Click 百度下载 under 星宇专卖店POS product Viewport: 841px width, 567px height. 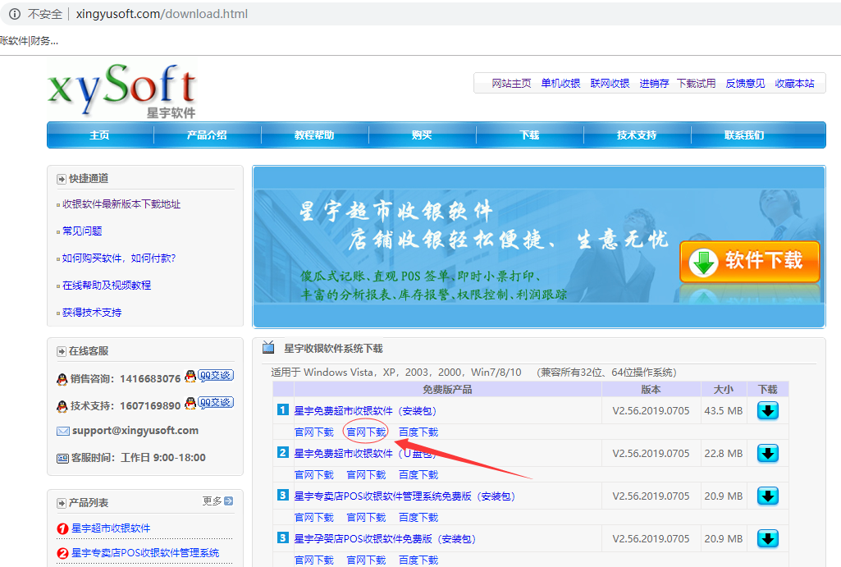click(x=418, y=517)
